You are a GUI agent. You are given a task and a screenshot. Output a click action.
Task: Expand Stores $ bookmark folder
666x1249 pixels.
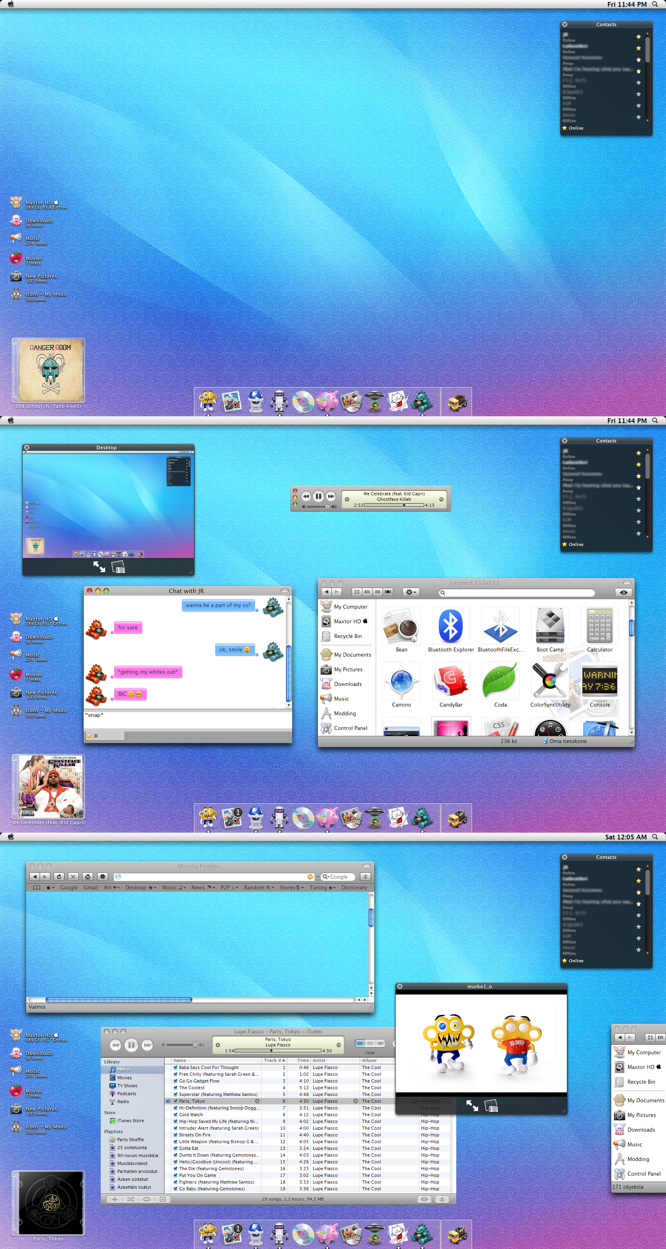click(292, 888)
